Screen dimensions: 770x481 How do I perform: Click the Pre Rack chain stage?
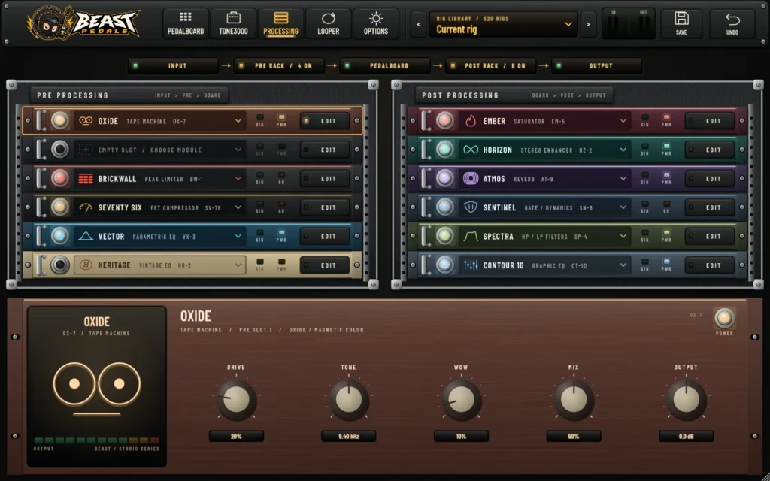coord(279,66)
